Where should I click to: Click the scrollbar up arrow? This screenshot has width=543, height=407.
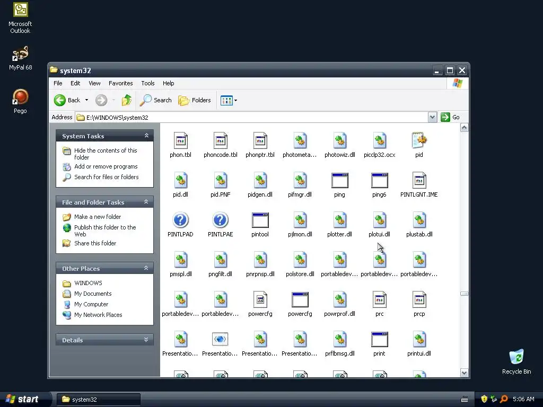click(464, 128)
